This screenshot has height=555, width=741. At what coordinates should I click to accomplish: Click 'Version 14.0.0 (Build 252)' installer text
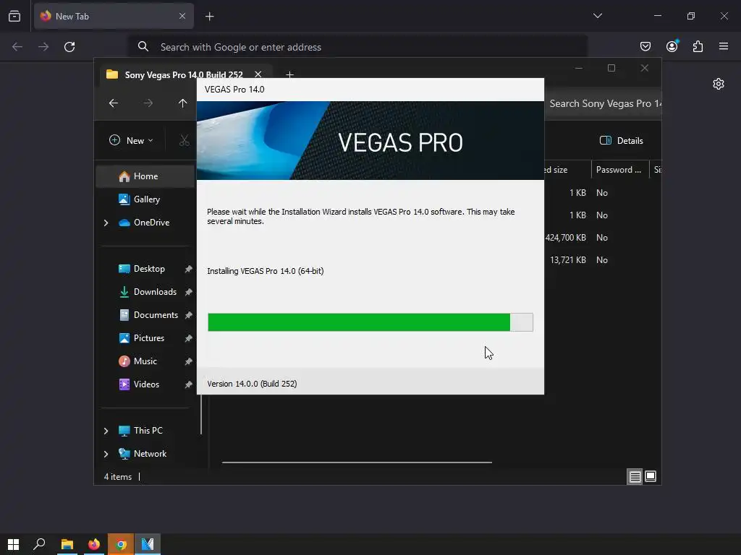point(252,384)
